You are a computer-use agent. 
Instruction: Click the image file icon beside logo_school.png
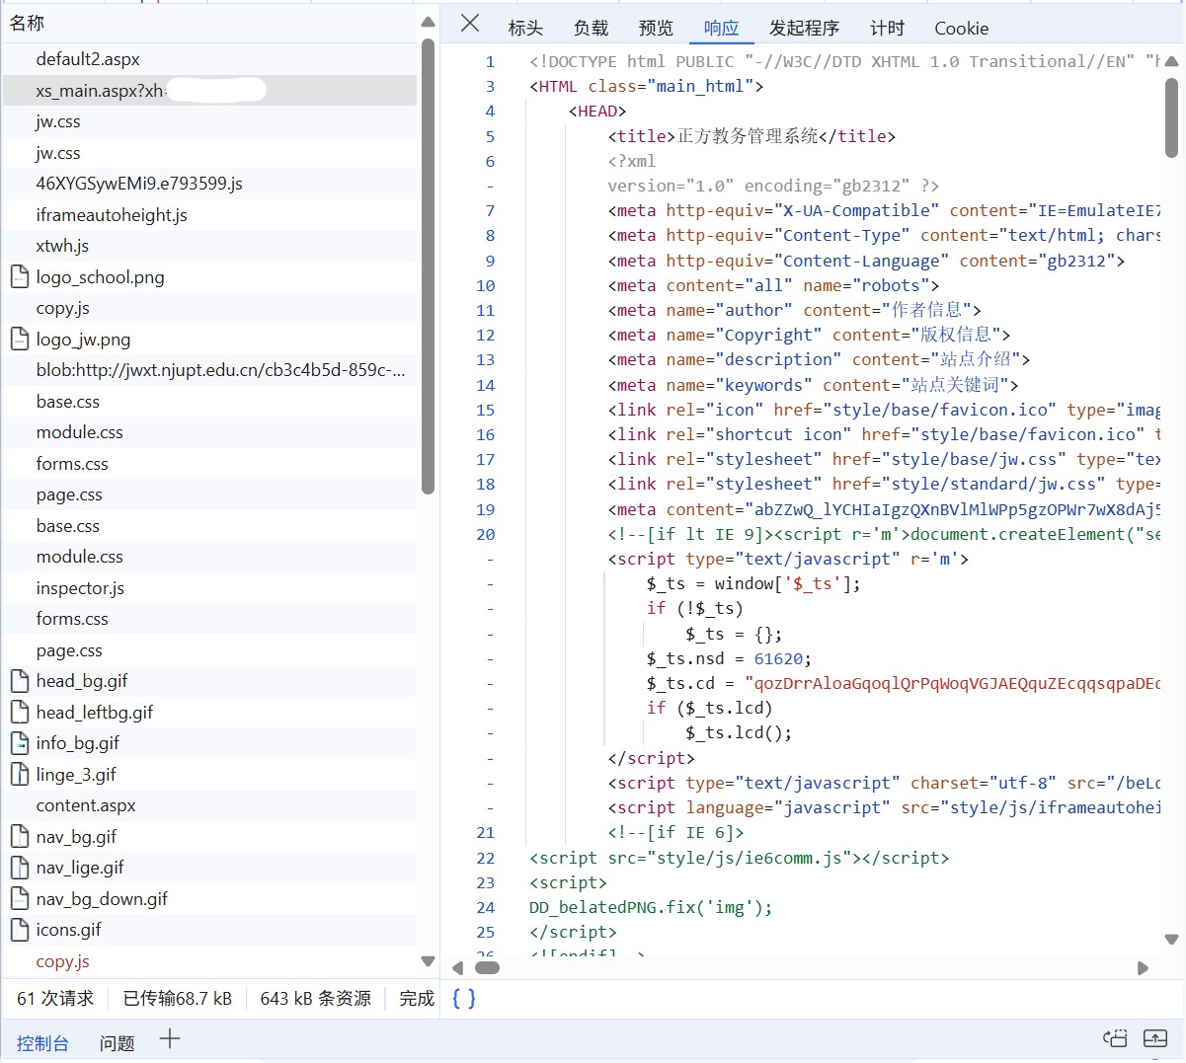pyautogui.click(x=20, y=276)
